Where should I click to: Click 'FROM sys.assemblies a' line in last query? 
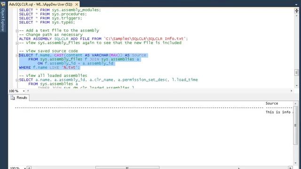pyautogui.click(x=53, y=84)
